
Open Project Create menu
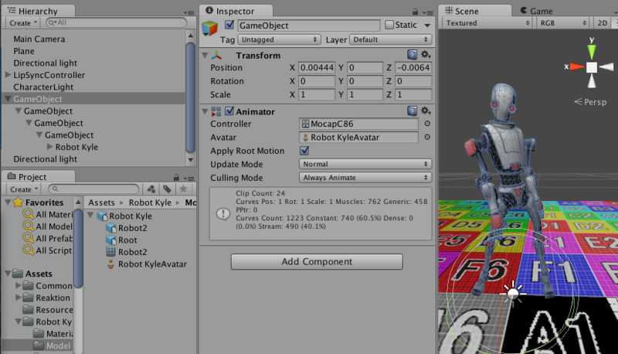point(24,189)
